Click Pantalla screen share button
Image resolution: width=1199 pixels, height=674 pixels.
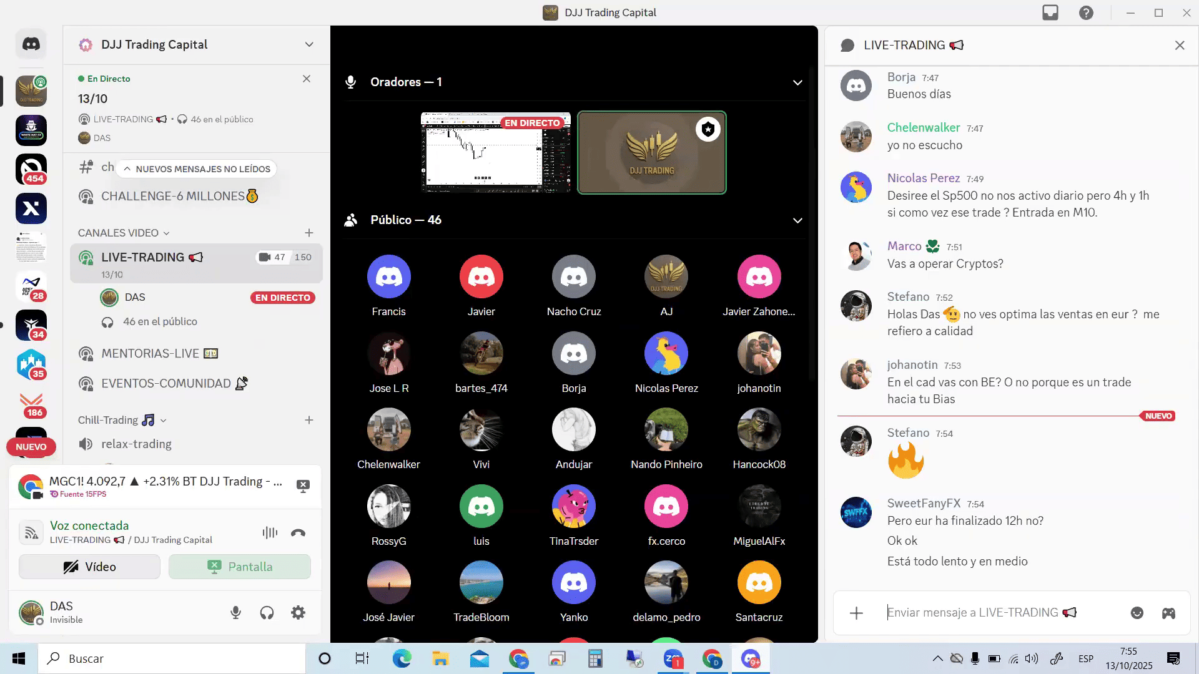(x=240, y=567)
